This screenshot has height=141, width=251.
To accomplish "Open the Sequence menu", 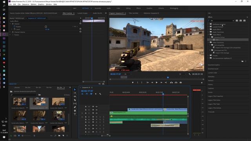I will click(x=25, y=4).
